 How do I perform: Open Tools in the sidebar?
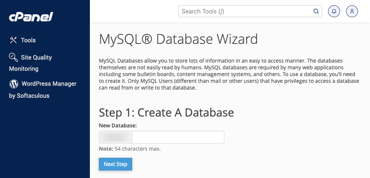click(x=22, y=40)
